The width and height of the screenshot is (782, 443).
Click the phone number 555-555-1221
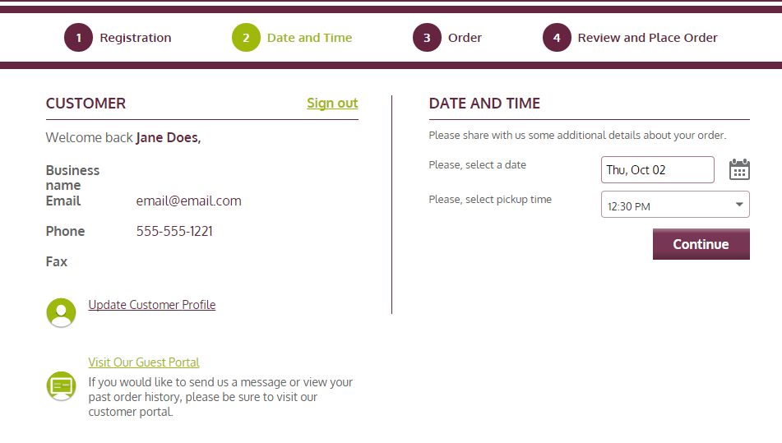tap(174, 231)
